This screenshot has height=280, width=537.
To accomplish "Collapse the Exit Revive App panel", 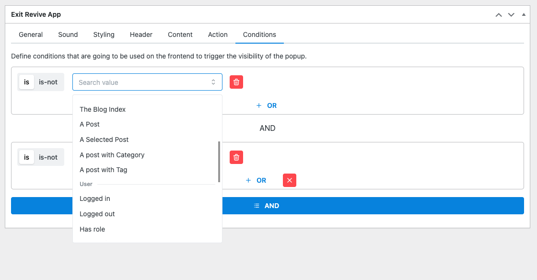I will point(524,15).
